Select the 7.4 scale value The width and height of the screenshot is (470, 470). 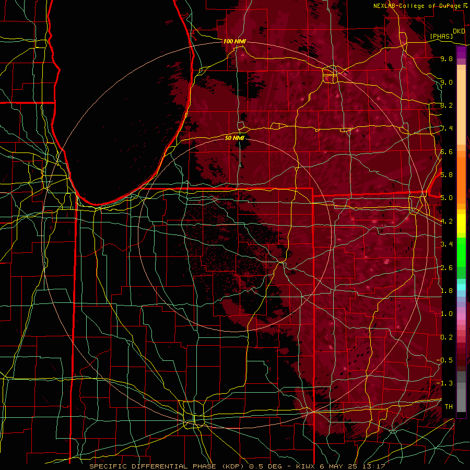click(446, 128)
